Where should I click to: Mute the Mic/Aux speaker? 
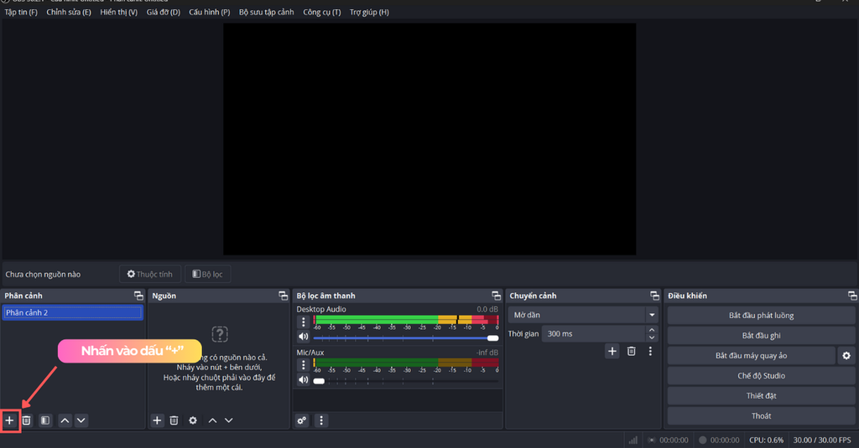click(x=303, y=380)
